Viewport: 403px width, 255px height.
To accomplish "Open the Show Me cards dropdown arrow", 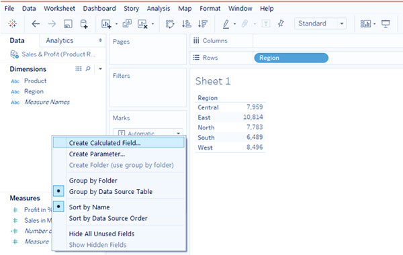I will (x=375, y=24).
